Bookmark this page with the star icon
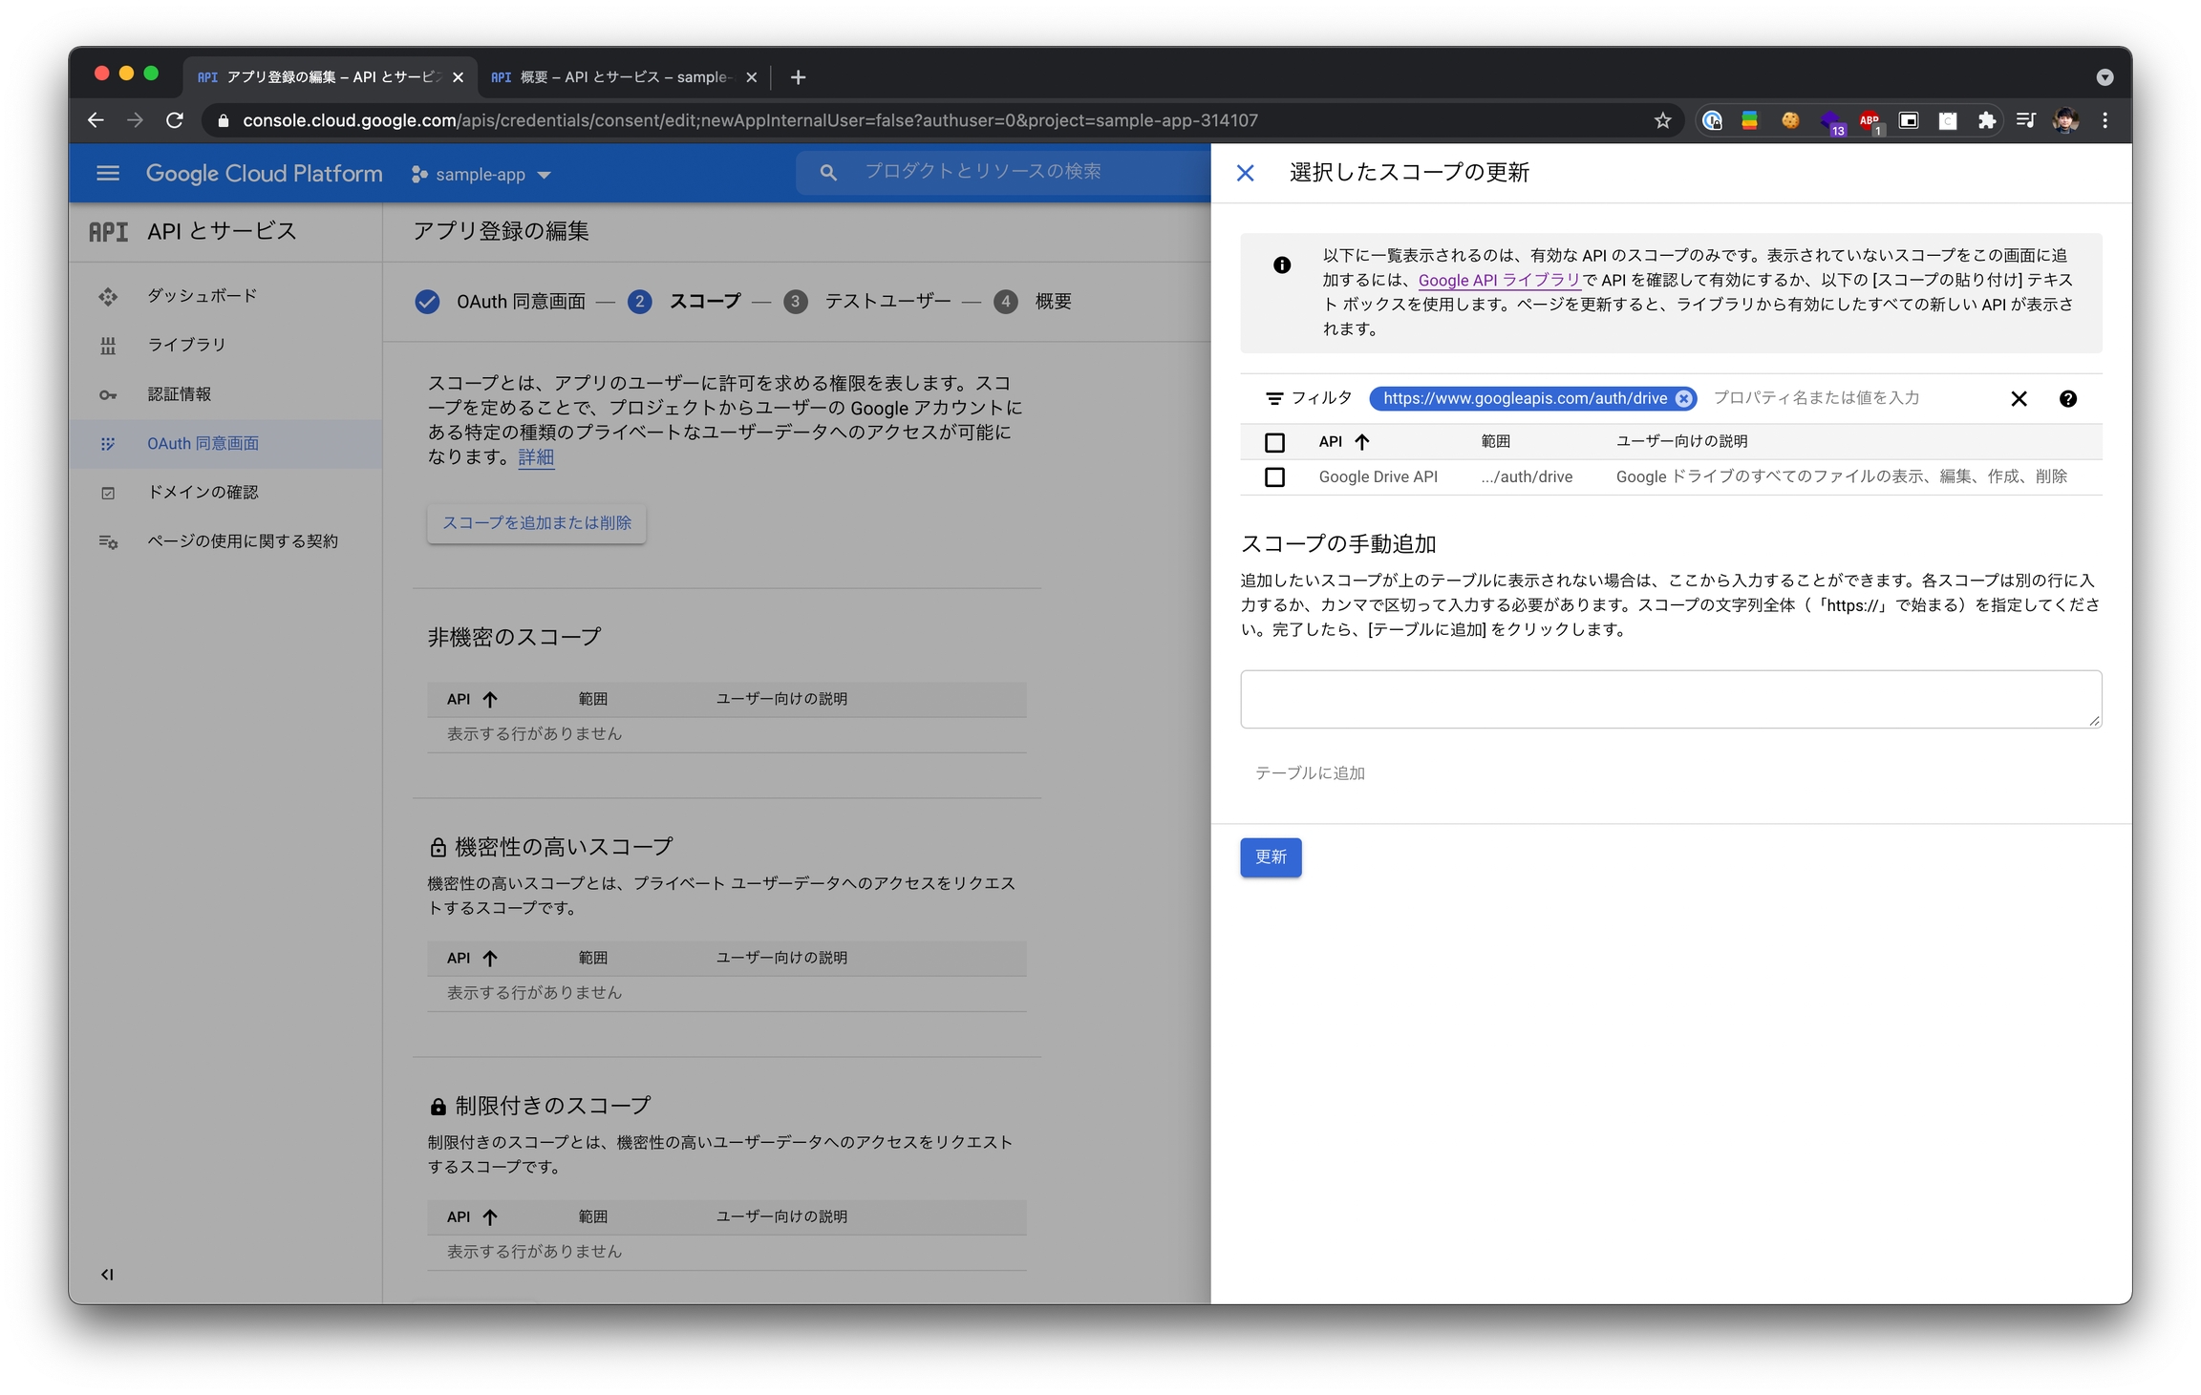Screen dimensions: 2201x1395 [1662, 120]
